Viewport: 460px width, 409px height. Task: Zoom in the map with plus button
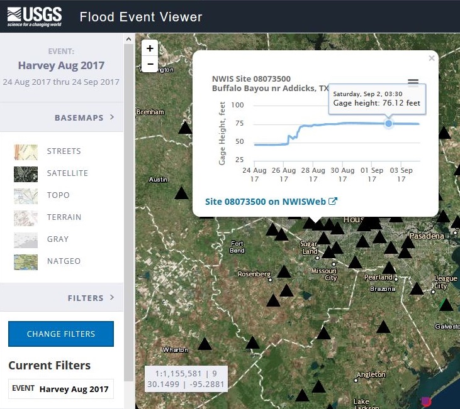click(x=150, y=48)
